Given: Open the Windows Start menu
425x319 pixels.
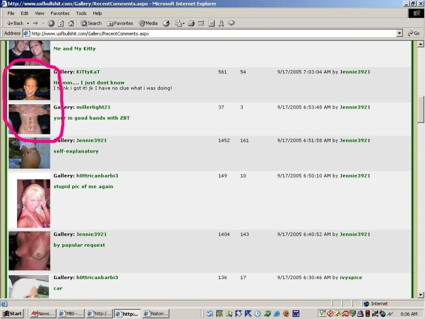Looking at the screenshot, I should coord(13,314).
